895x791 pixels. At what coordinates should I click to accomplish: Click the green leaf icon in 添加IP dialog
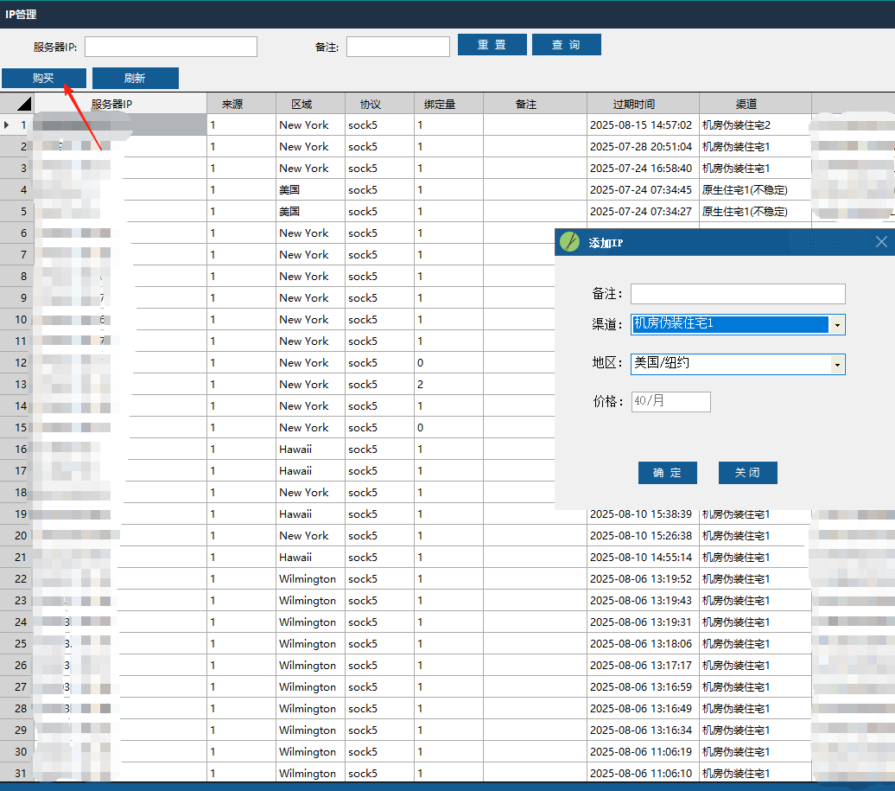(569, 242)
